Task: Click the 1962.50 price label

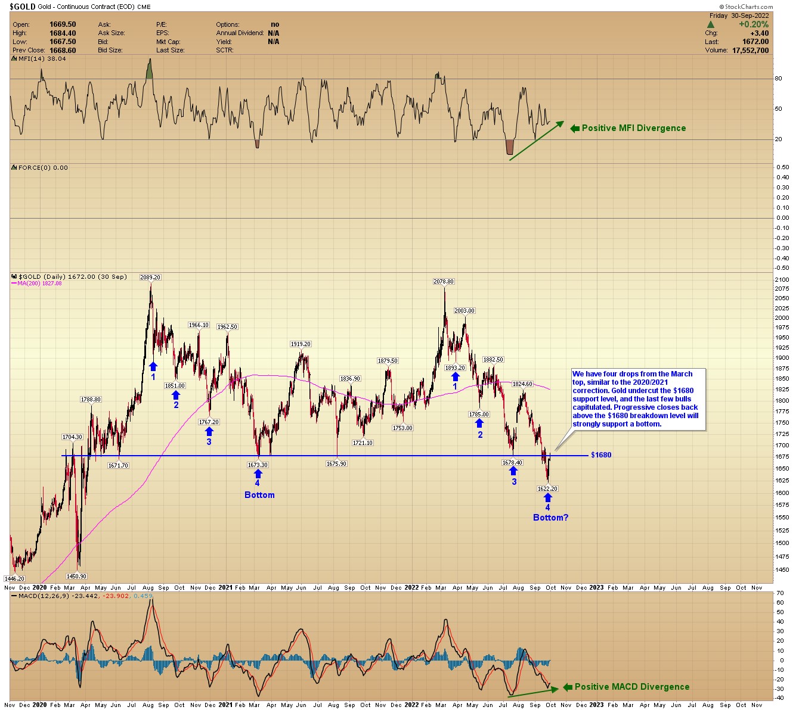Action: (x=227, y=326)
